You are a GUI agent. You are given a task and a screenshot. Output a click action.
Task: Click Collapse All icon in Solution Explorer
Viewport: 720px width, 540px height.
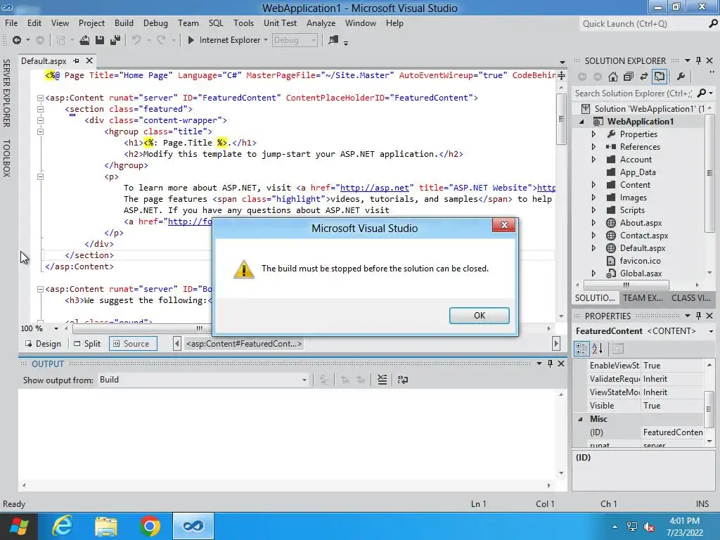628,77
